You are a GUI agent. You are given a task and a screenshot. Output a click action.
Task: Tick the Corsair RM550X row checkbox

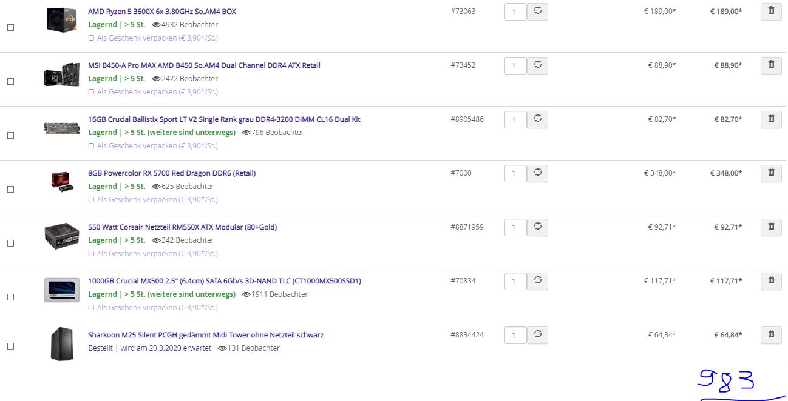(x=10, y=244)
